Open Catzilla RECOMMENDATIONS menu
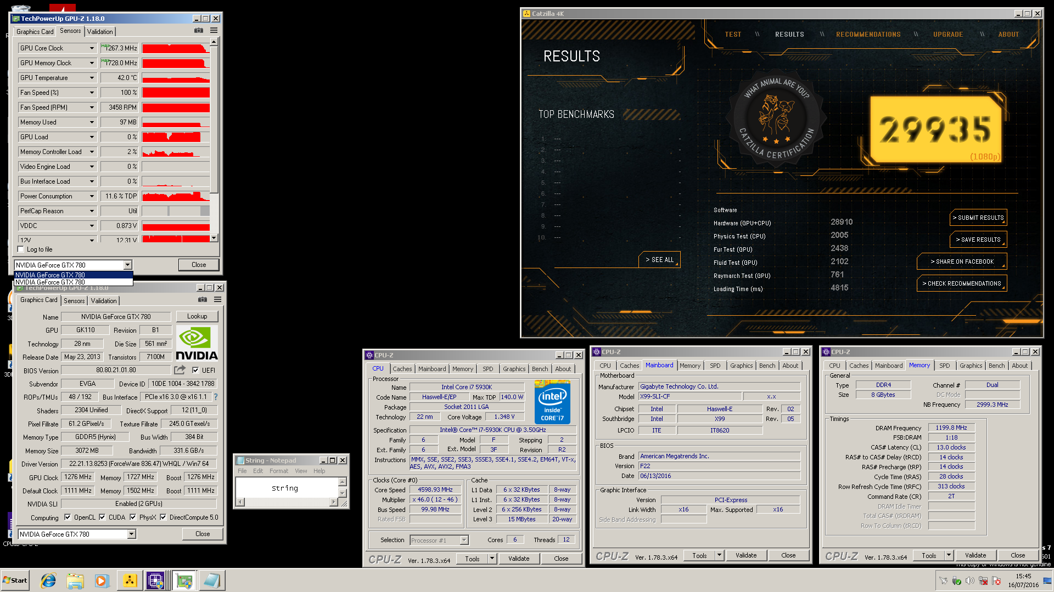This screenshot has width=1054, height=592. tap(868, 35)
